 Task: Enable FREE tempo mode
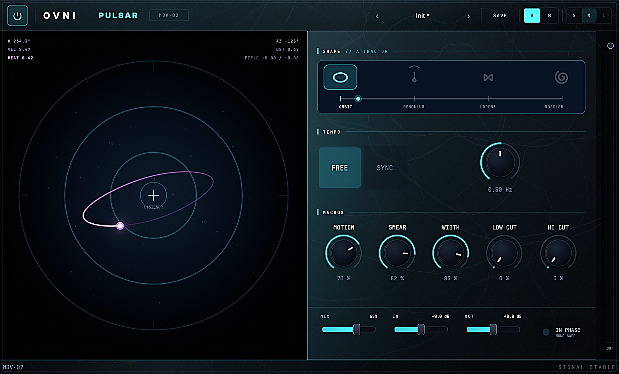[x=340, y=168]
